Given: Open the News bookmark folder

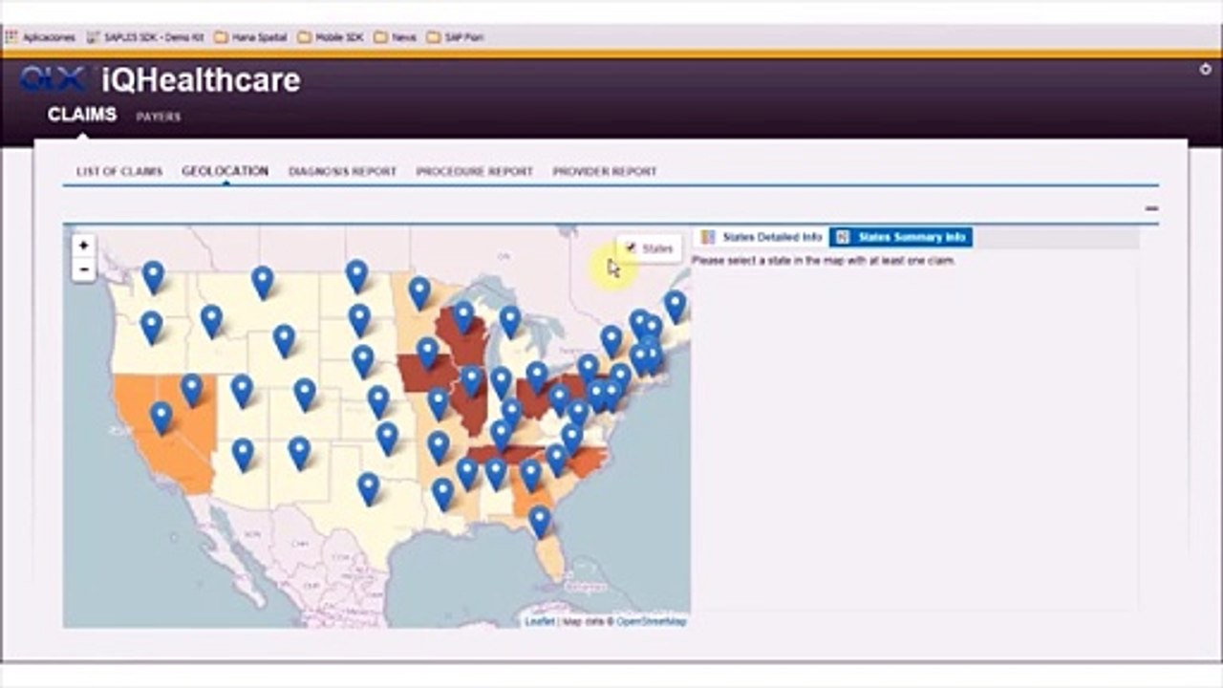Looking at the screenshot, I should tap(396, 37).
